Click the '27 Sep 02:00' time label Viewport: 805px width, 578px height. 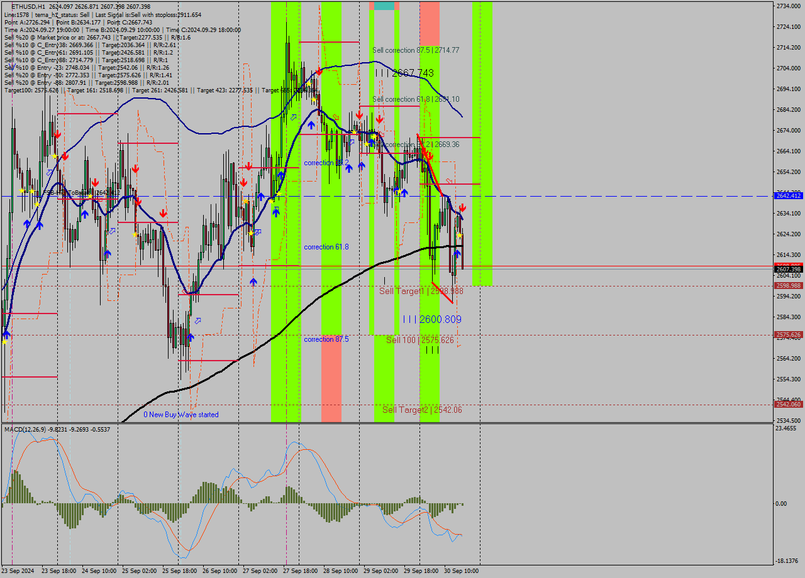pos(260,571)
